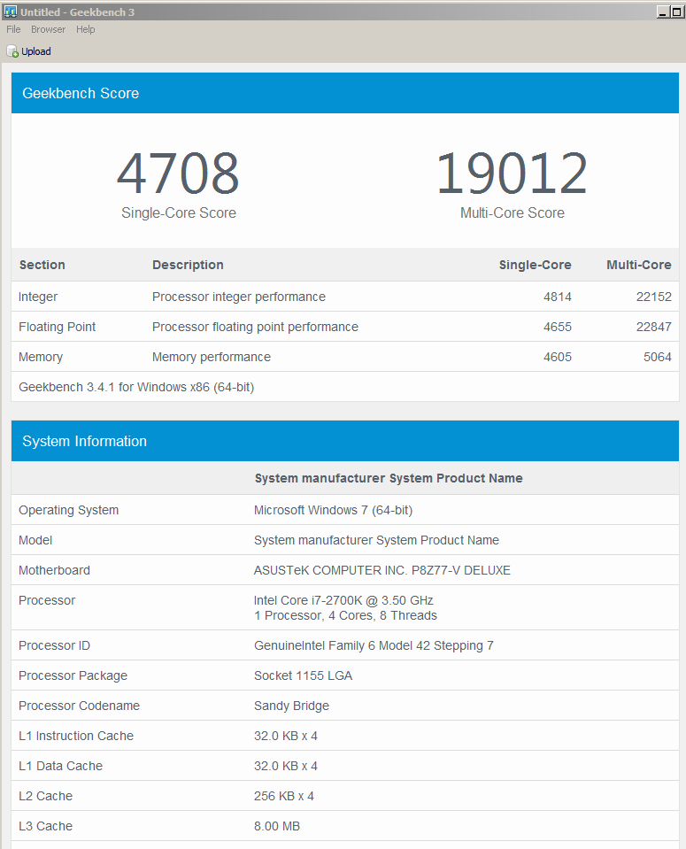Click the Model row label
Image resolution: width=686 pixels, height=849 pixels.
pos(35,540)
